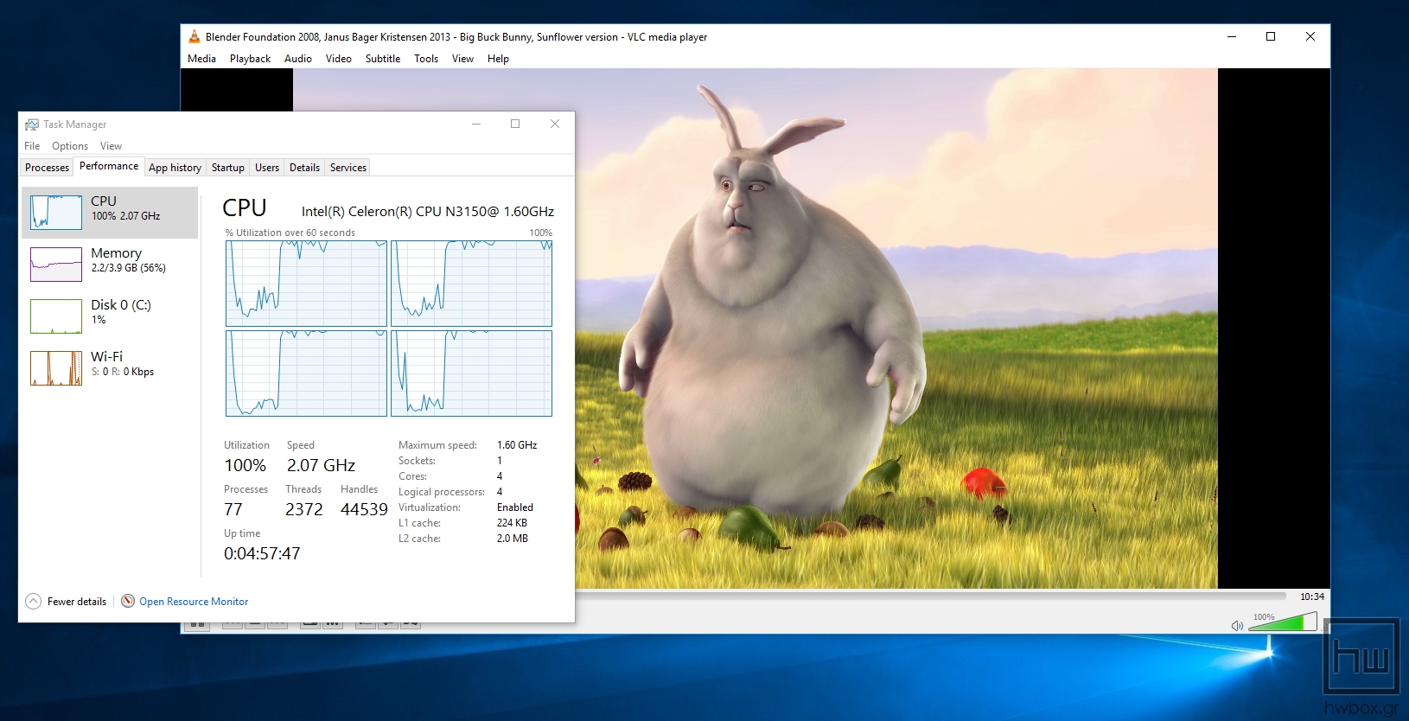Select the Disk 0 (C:) mini graph
The height and width of the screenshot is (721, 1409).
point(56,316)
